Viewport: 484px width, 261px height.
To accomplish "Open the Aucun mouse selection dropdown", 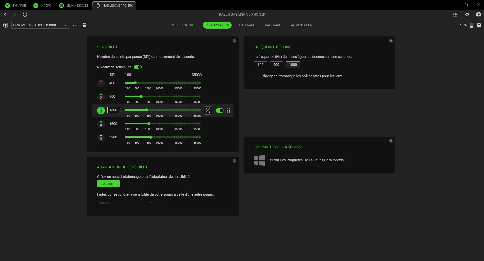I will click(125, 202).
